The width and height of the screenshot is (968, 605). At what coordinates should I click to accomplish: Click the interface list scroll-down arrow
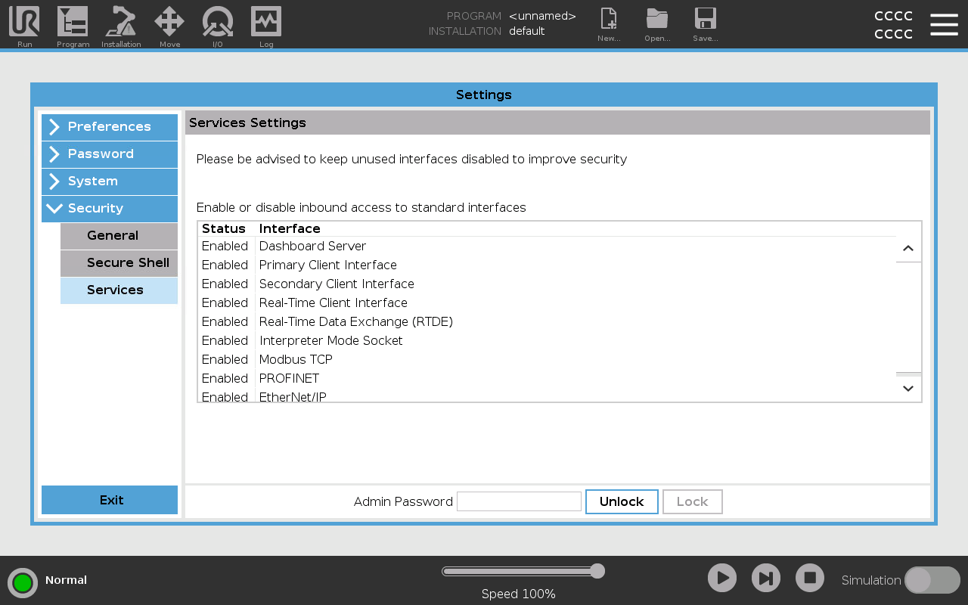908,388
